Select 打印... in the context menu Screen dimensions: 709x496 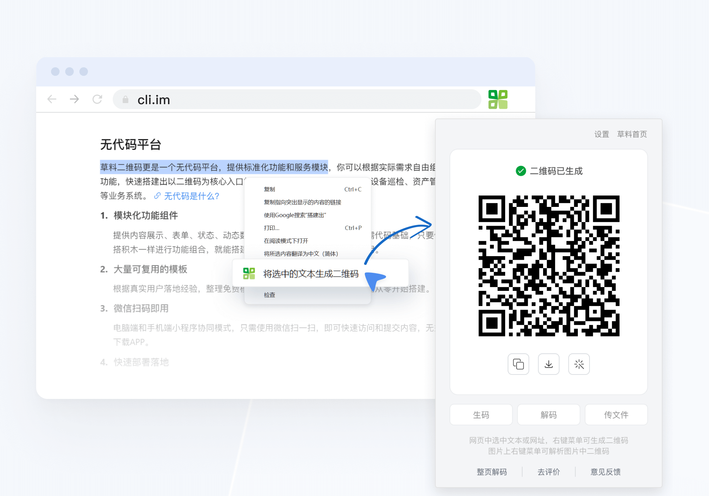point(272,228)
